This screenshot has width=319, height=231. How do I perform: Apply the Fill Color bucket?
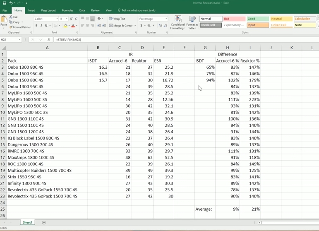65,25
